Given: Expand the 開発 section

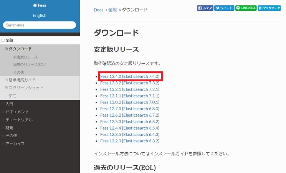Looking at the screenshot, I should (x=3, y=128).
